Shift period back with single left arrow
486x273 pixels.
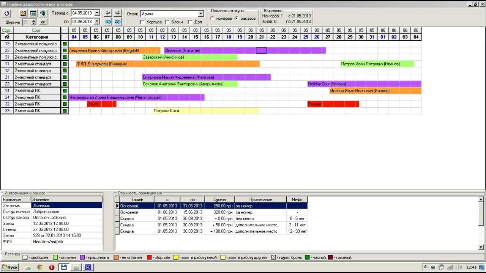(108, 13)
